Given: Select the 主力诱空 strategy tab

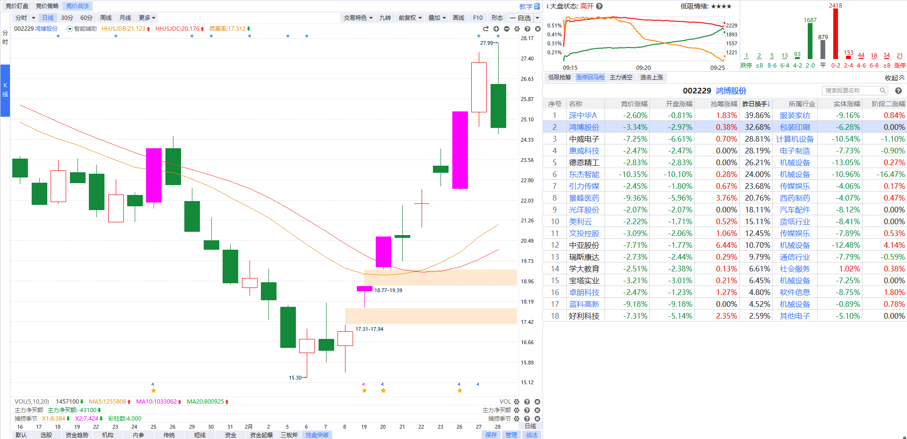Looking at the screenshot, I should [x=621, y=77].
